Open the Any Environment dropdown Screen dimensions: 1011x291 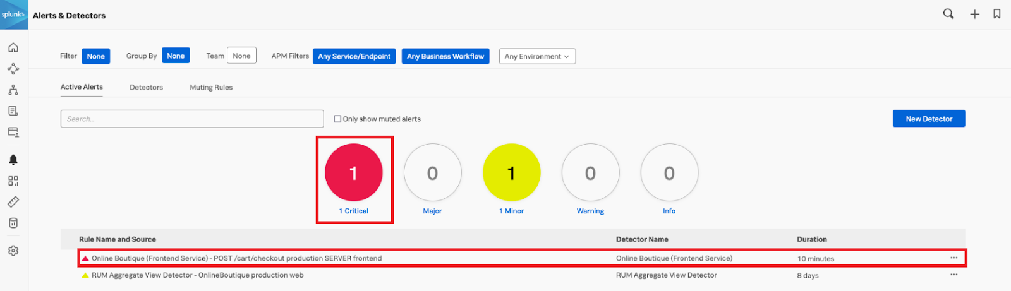click(x=537, y=56)
